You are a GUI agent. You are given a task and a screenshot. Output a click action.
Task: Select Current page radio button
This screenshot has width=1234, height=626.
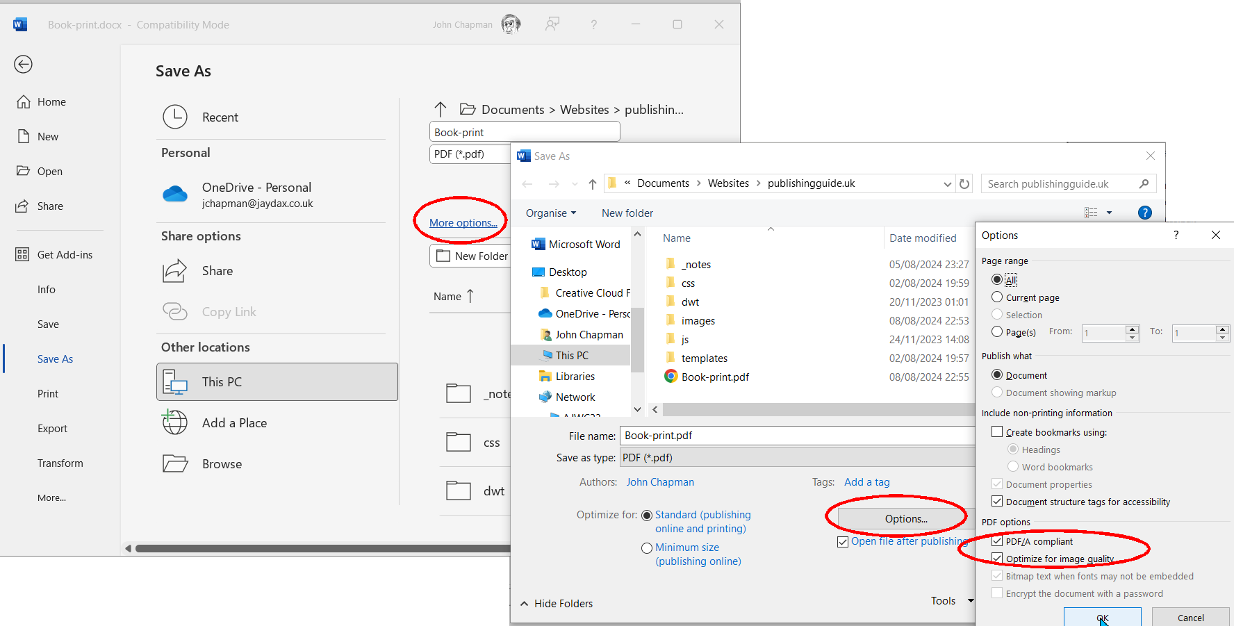pos(997,297)
